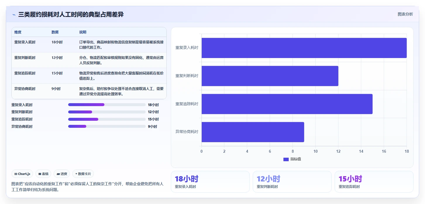This screenshot has height=204, width=425.
Task: Click the title 三类履约损耗对人工时间的典型占用差异
Action: pos(71,14)
